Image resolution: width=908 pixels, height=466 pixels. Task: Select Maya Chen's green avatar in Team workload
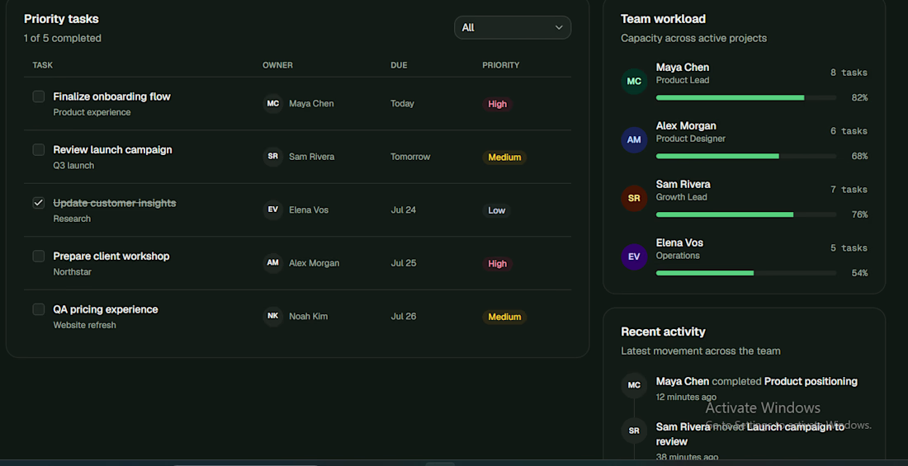(634, 82)
